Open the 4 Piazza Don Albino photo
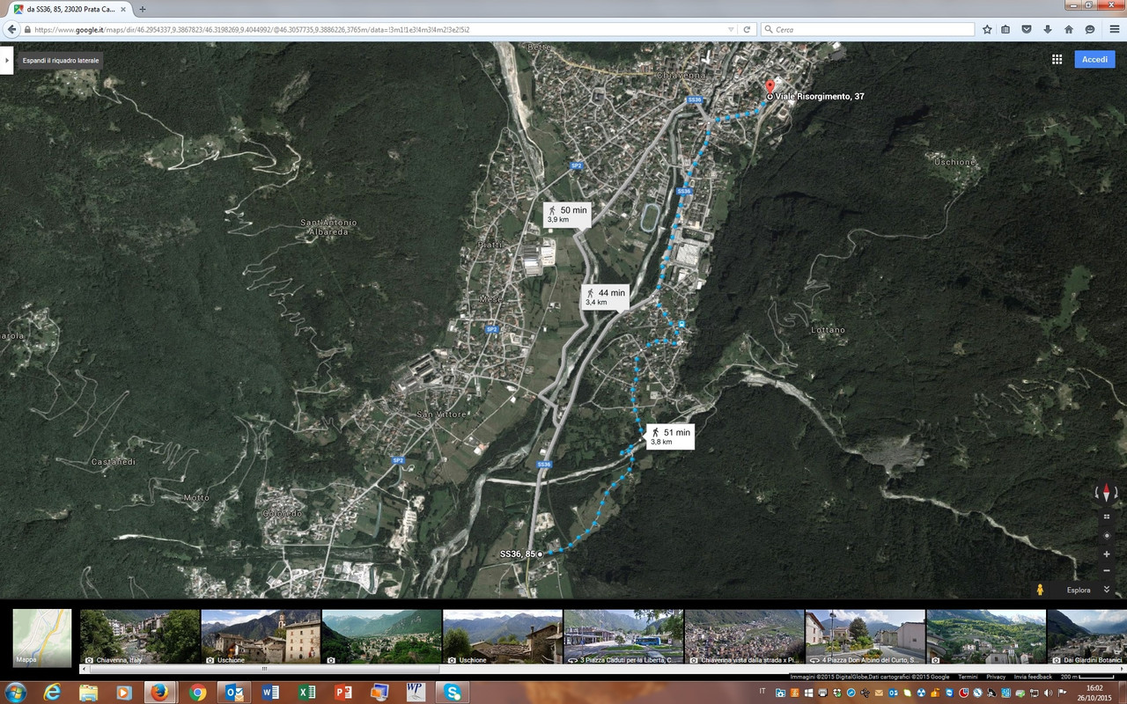 865,636
